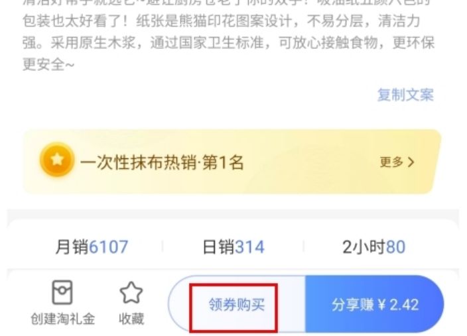Click the 创建淘礼金 label
This screenshot has width=467, height=336.
(62, 319)
